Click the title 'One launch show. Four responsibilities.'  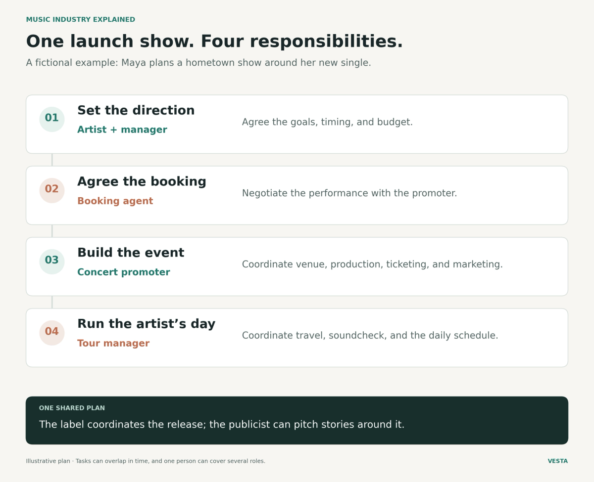click(x=214, y=42)
